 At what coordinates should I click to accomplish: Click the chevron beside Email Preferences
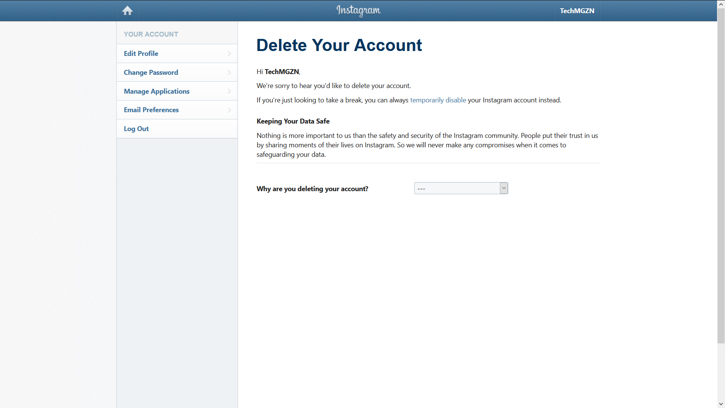229,110
